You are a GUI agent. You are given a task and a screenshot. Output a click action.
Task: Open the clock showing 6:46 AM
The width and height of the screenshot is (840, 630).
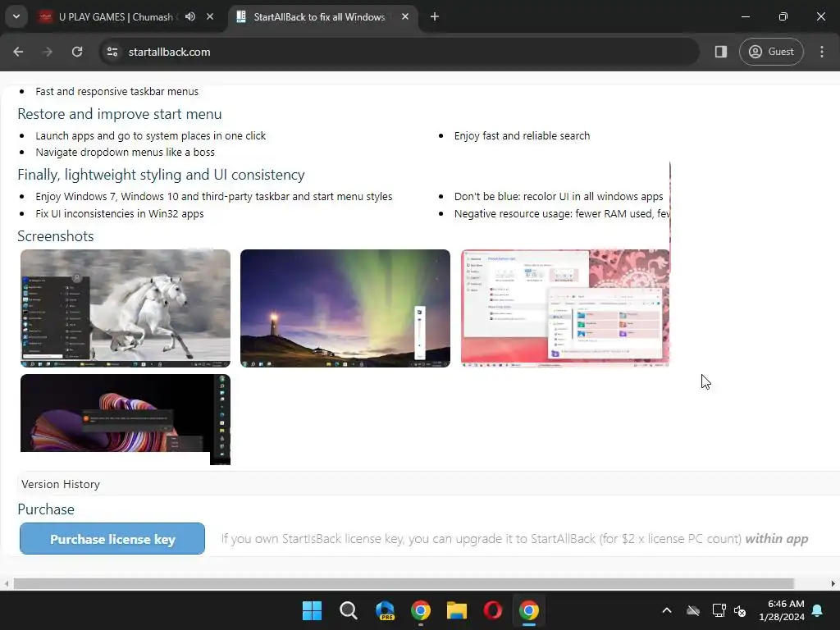(782, 610)
